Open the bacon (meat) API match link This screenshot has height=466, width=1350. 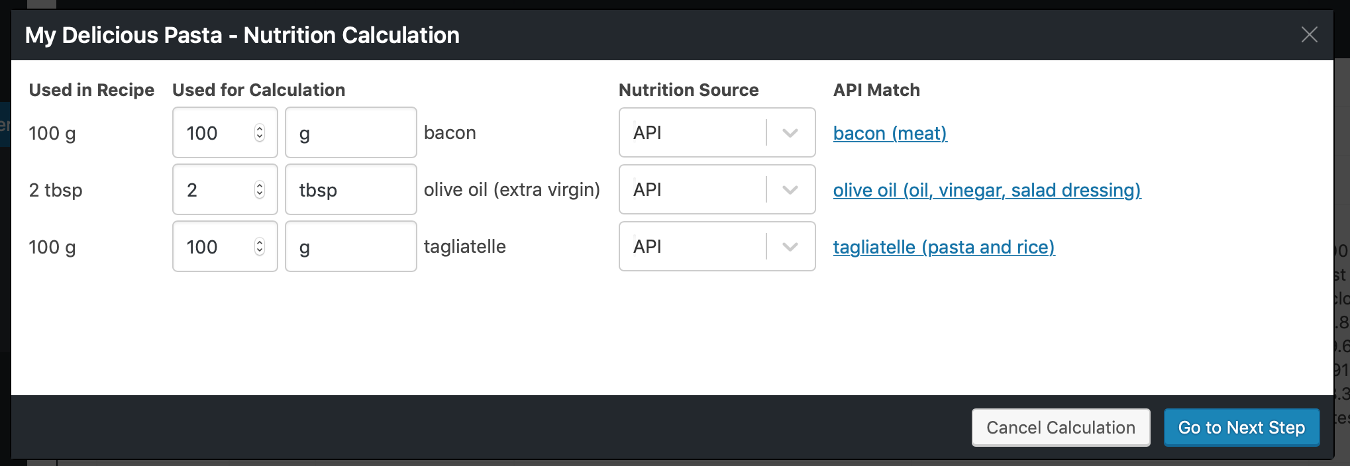pos(890,134)
